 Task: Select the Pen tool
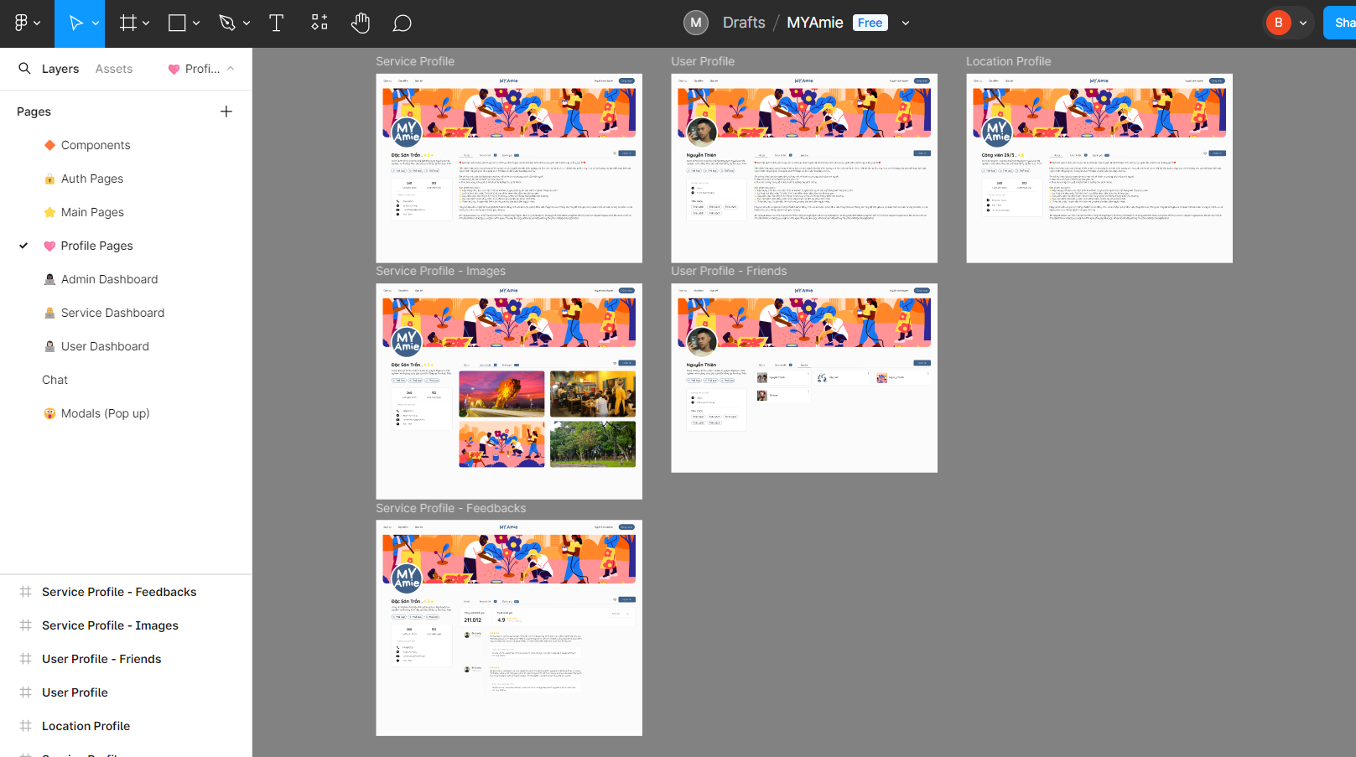click(x=227, y=23)
